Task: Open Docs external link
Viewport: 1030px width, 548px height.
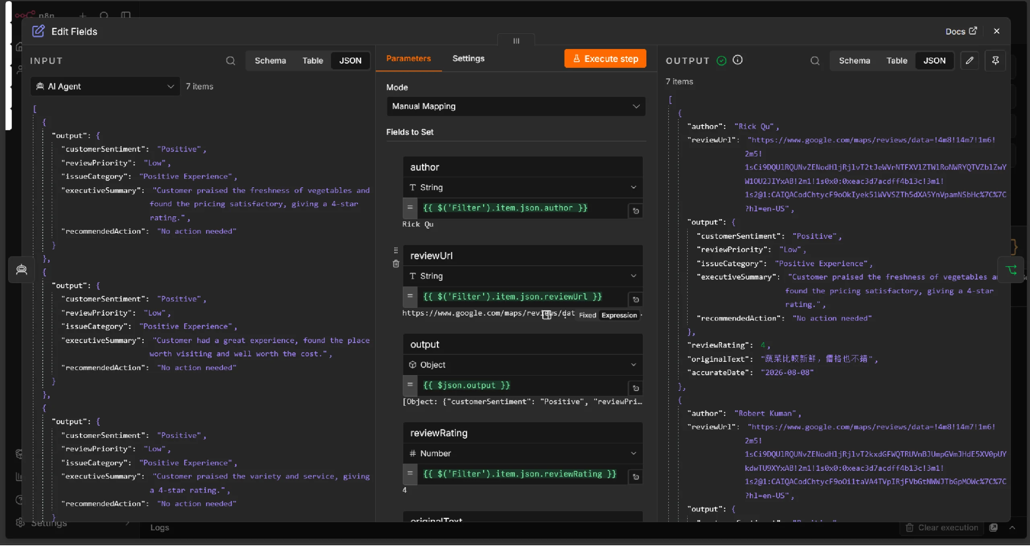Action: pos(961,31)
